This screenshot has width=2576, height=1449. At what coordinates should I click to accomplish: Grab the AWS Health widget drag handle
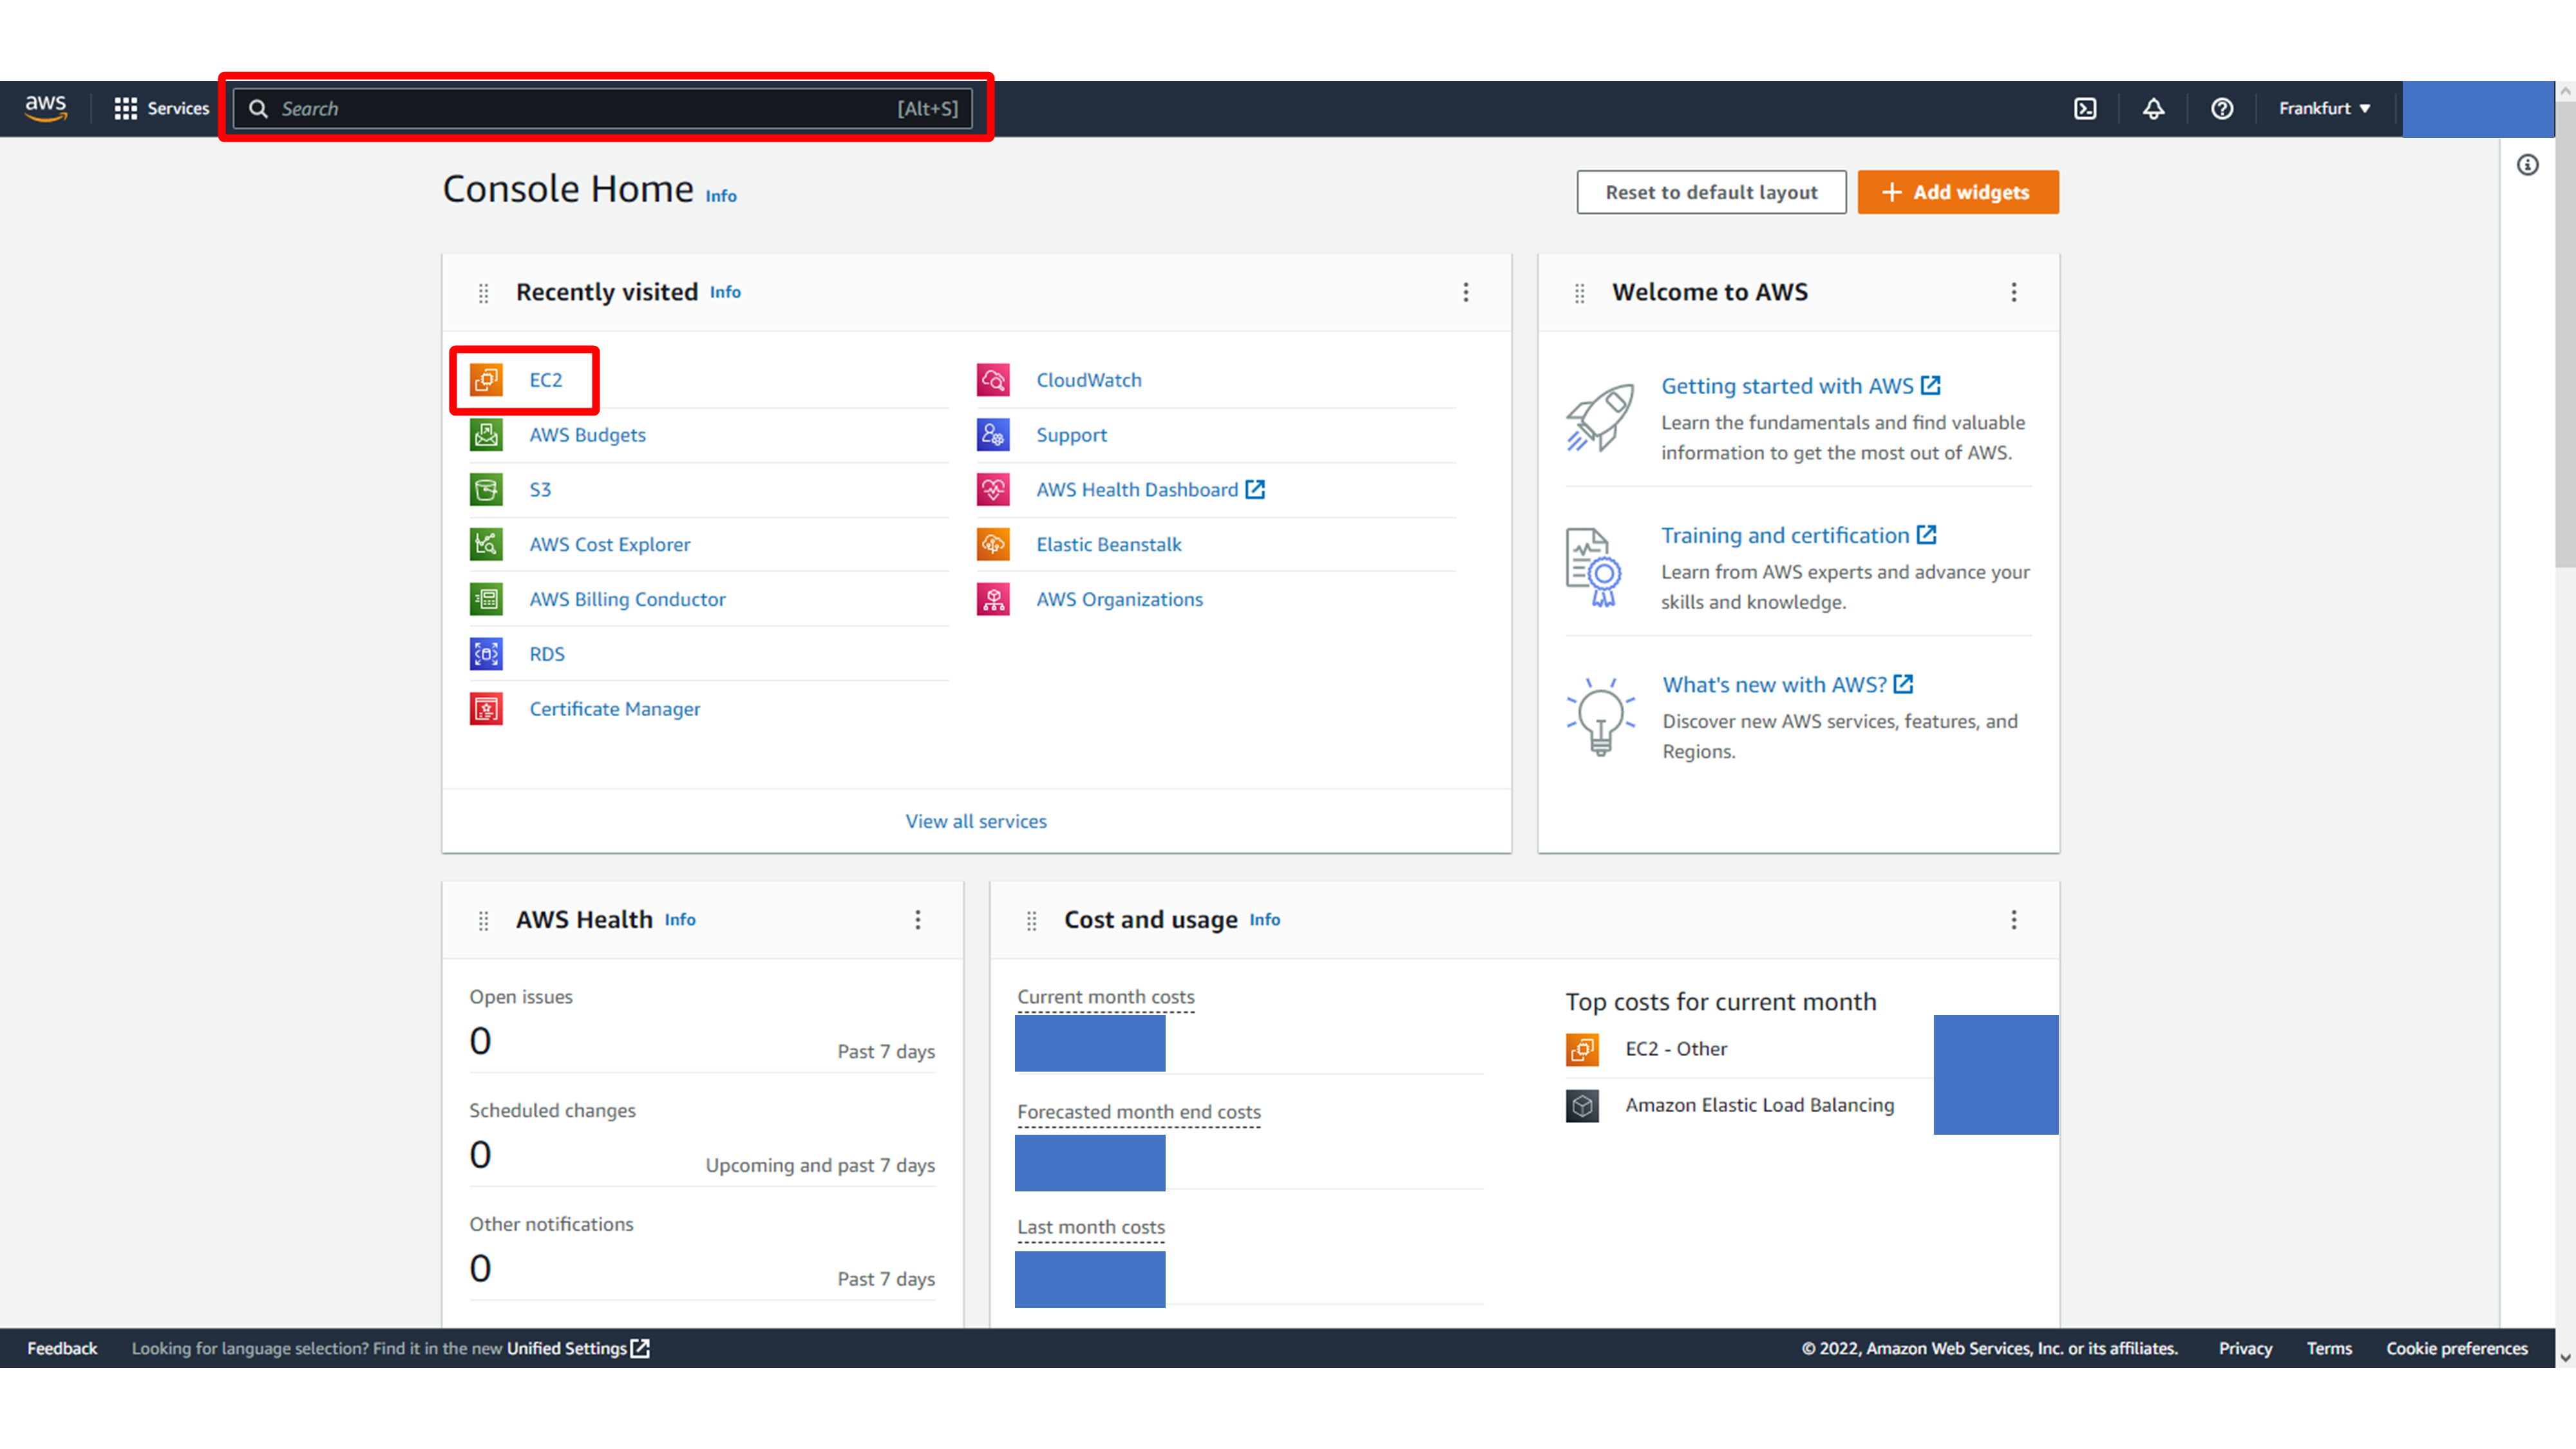click(x=484, y=921)
